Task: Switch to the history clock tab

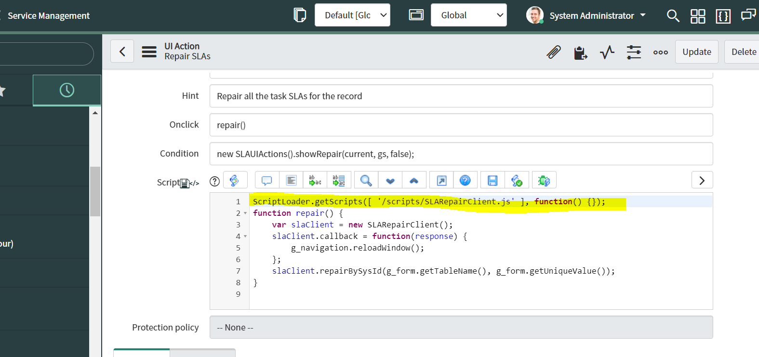Action: (67, 90)
